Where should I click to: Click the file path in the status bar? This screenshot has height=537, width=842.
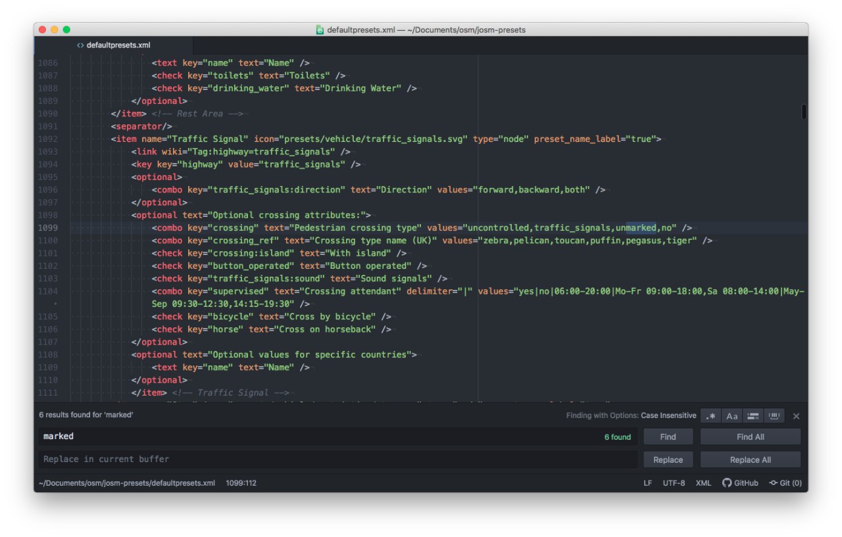tap(127, 483)
